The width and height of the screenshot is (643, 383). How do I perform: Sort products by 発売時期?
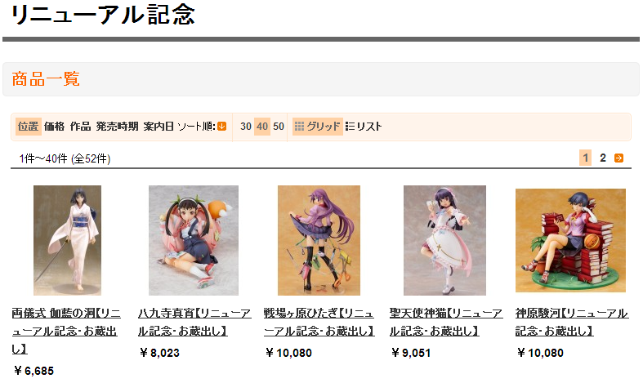tap(117, 127)
